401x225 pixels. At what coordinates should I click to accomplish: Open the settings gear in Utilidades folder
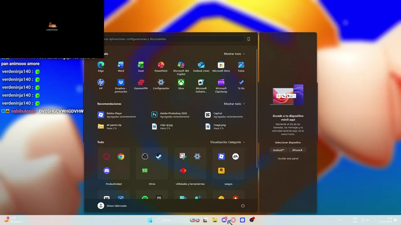pyautogui.click(x=197, y=157)
